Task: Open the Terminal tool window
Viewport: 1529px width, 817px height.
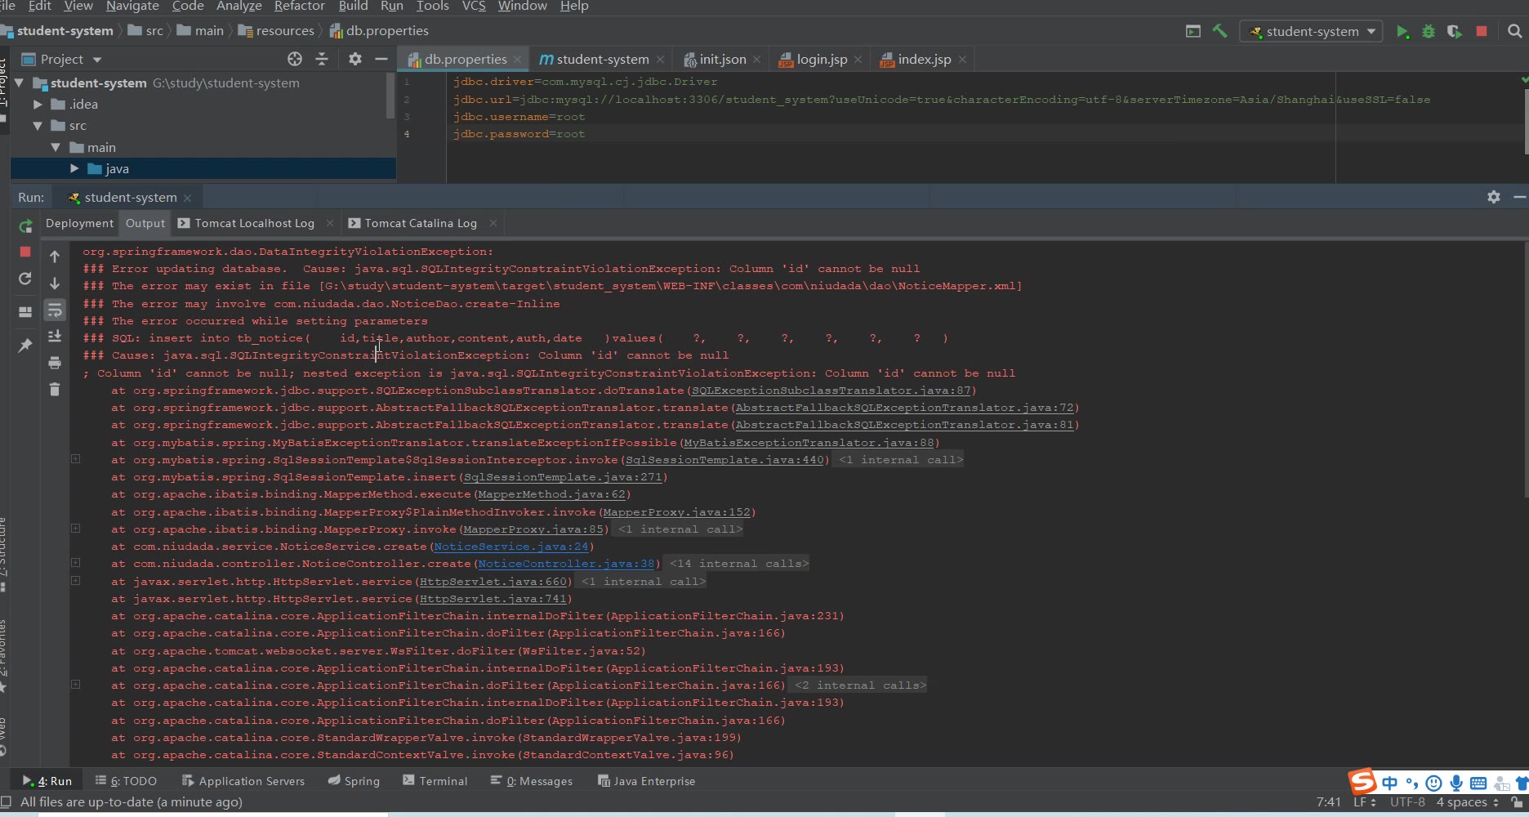Action: pos(435,781)
